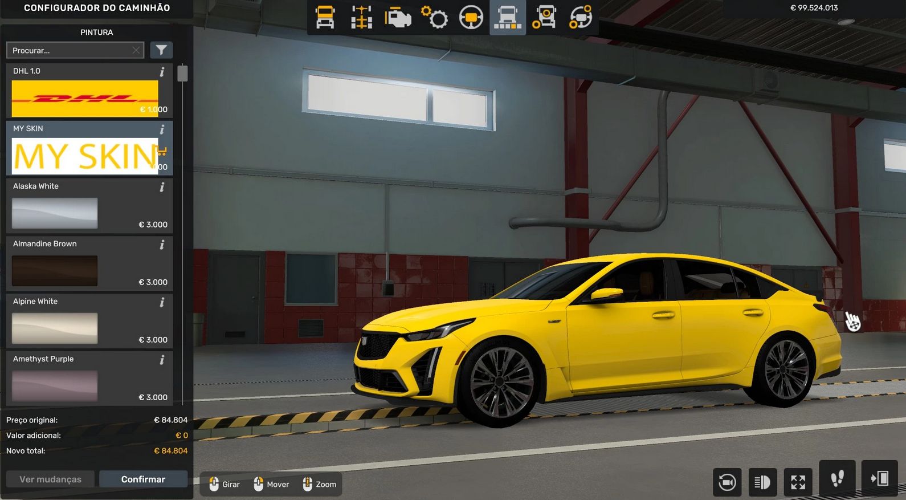Click the Ver mudanças button

(x=51, y=479)
